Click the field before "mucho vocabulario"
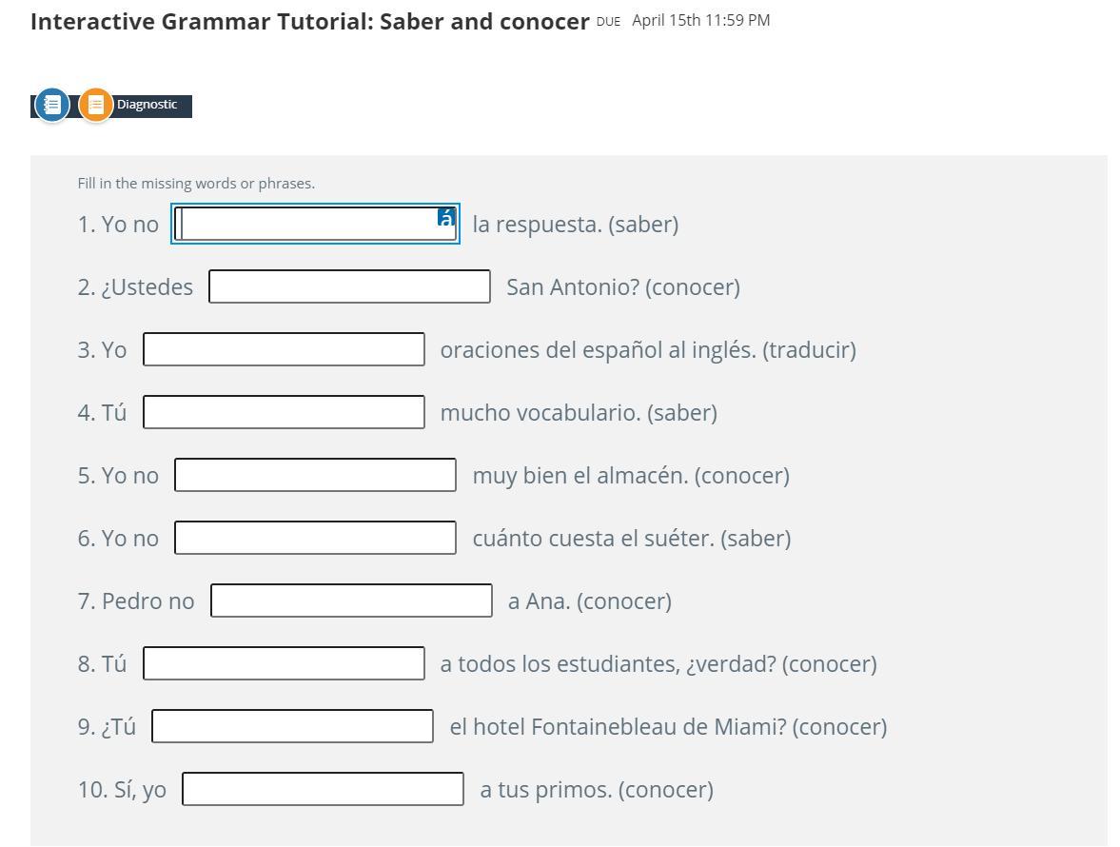The image size is (1120, 847). [x=284, y=413]
